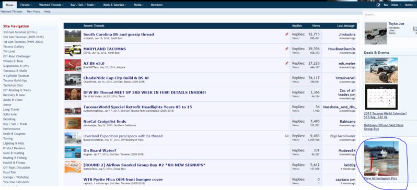Open last poster Rabicano profile
Image resolution: width=417 pixels, height=190 pixels.
[x=348, y=122]
